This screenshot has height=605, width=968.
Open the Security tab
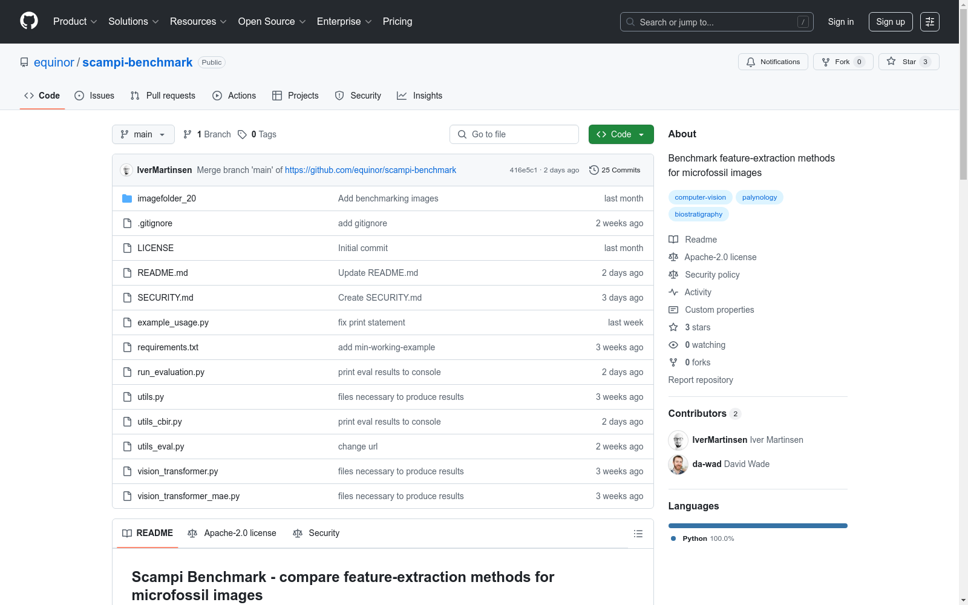pyautogui.click(x=358, y=96)
